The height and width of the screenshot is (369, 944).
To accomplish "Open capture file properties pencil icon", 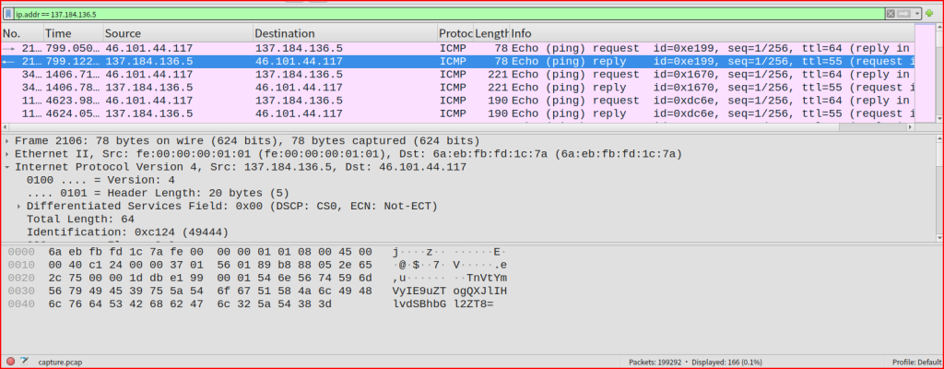I will pyautogui.click(x=23, y=361).
